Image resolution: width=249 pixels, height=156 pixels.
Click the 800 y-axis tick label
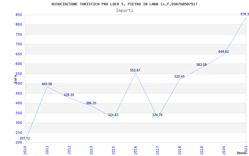coord(19,25)
